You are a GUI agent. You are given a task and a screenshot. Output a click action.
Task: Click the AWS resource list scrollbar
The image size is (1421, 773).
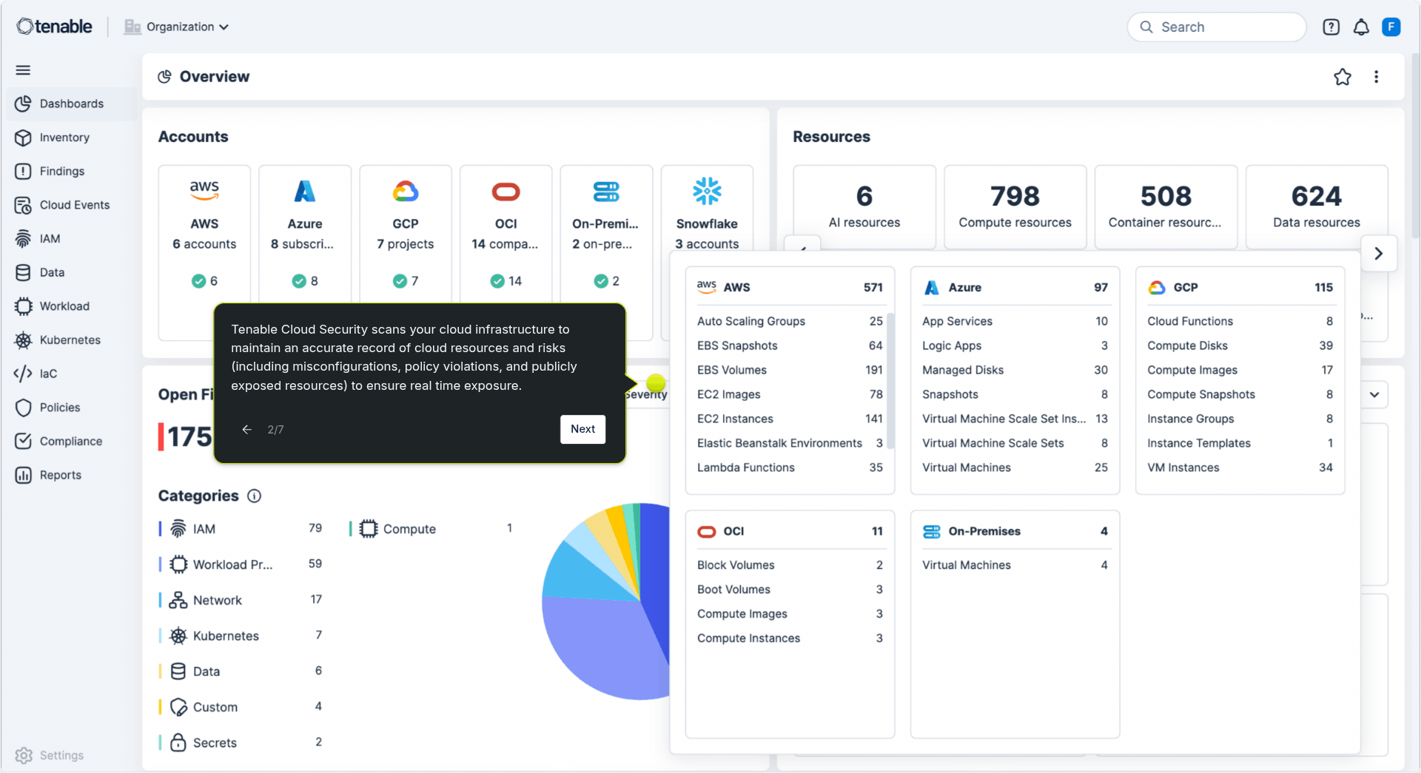point(890,381)
